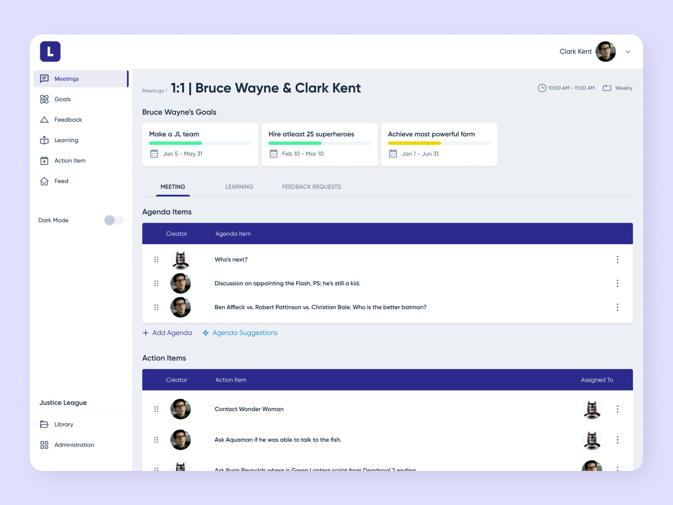Click creator avatar for Flash discussion item

click(180, 284)
